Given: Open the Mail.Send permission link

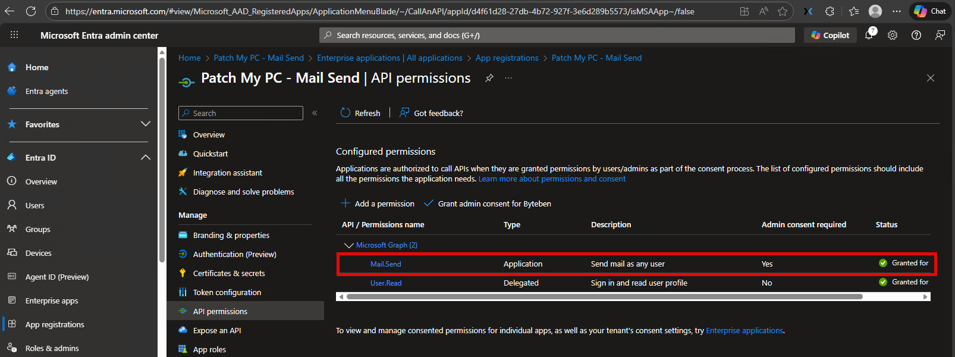Looking at the screenshot, I should coord(385,264).
